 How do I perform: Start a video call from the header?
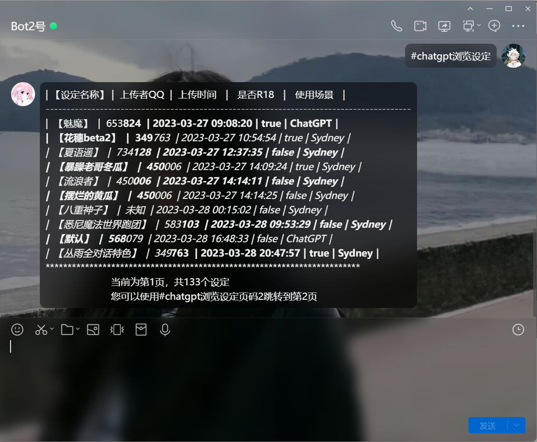point(420,26)
